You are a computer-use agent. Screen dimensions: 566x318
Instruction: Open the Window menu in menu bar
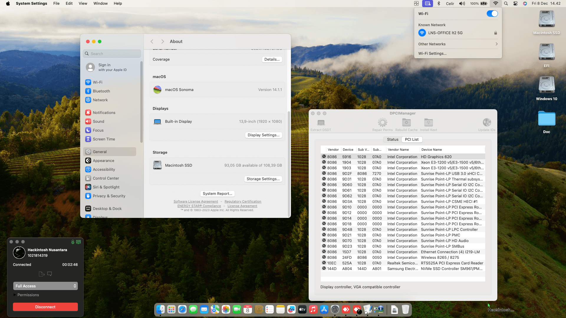pos(100,4)
